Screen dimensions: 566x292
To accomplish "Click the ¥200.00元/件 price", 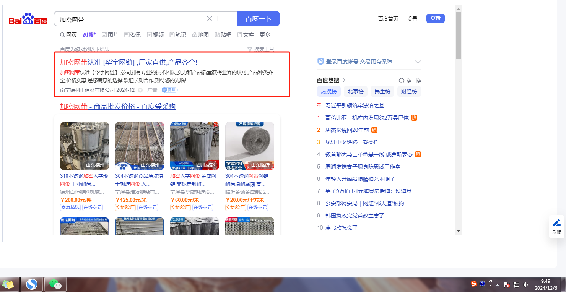I will 76,200.
